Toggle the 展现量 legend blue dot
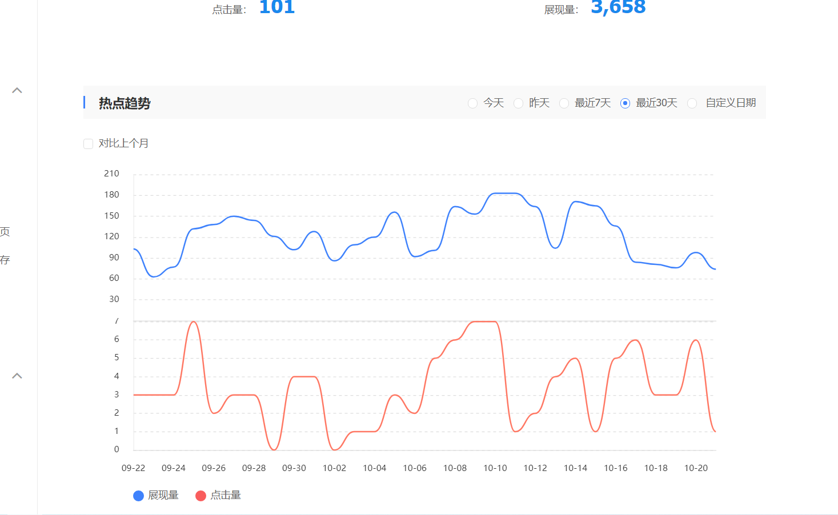838x515 pixels. (x=138, y=496)
